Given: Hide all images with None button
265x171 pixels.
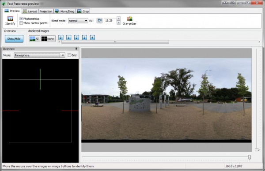Looking at the screenshot, I should coord(48,39).
